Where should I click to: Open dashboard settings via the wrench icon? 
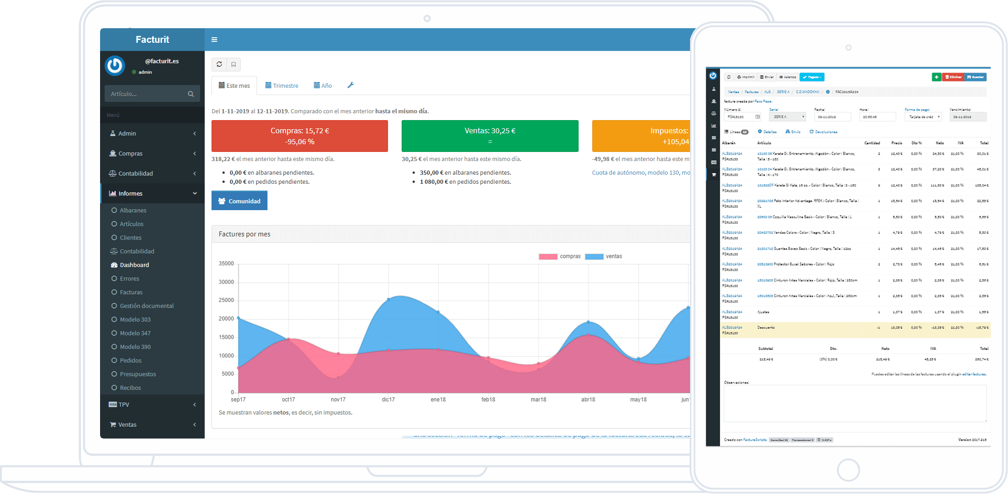click(351, 85)
